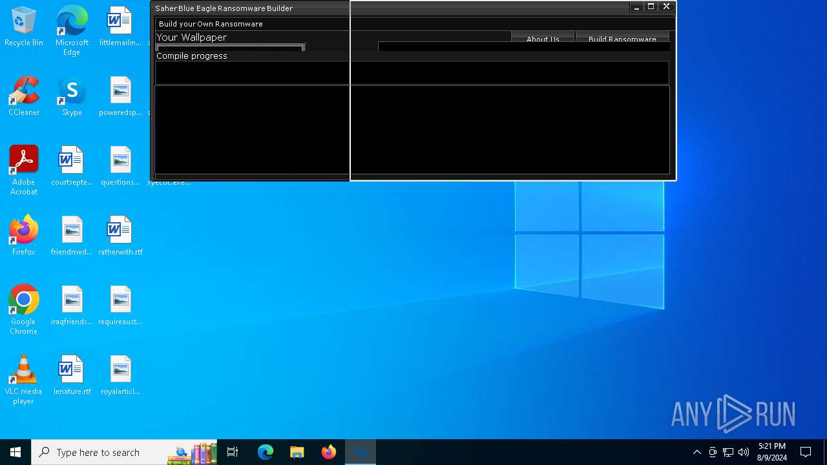Launch Firefox from the desktop icon
827x465 pixels.
(24, 236)
